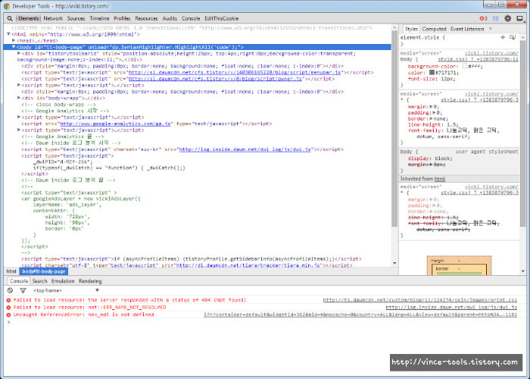Screen dimensions: 530x379
Task: Open the dwi.js source link in elements
Action: pos(245,149)
